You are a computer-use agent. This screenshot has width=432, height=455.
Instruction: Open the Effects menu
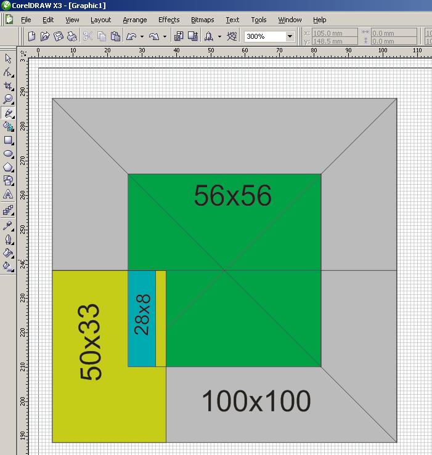tap(169, 20)
